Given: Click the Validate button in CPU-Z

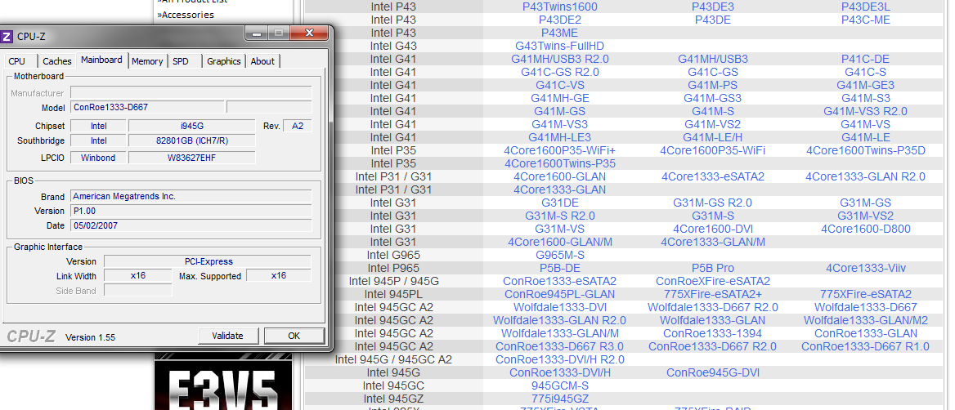Looking at the screenshot, I should point(228,336).
